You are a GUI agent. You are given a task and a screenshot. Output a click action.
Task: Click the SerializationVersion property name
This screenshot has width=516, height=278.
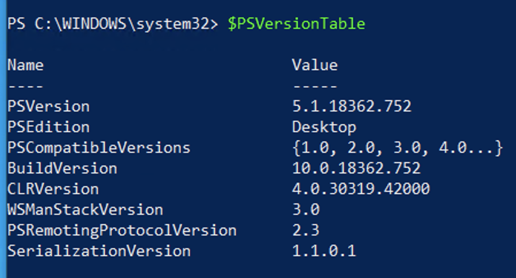tap(98, 251)
